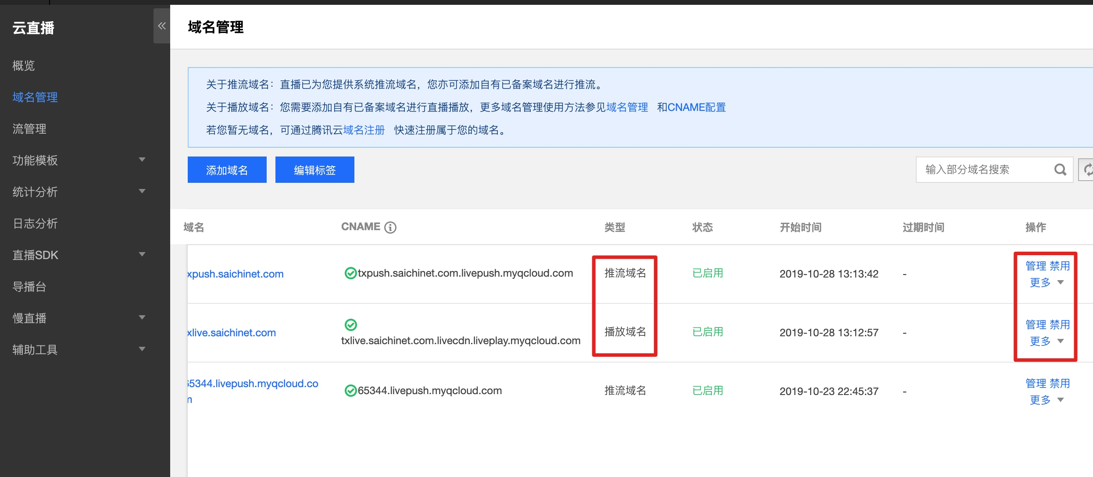The image size is (1093, 477).
Task: Click the 添加域名 button
Action: (x=227, y=170)
